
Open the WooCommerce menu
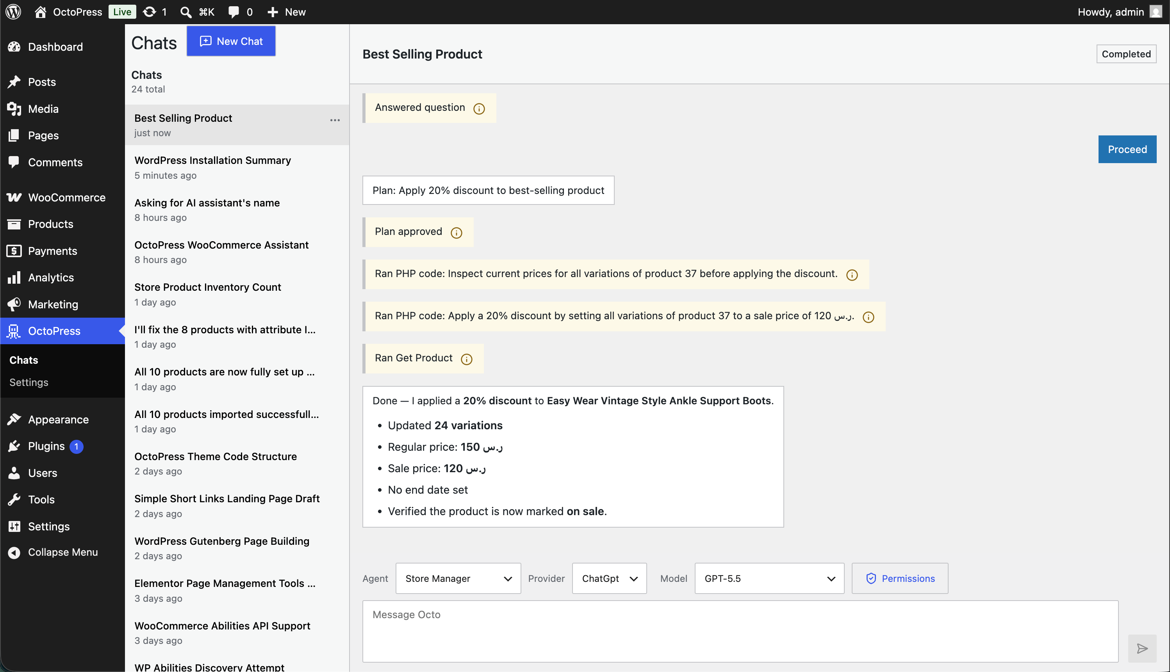pyautogui.click(x=63, y=197)
